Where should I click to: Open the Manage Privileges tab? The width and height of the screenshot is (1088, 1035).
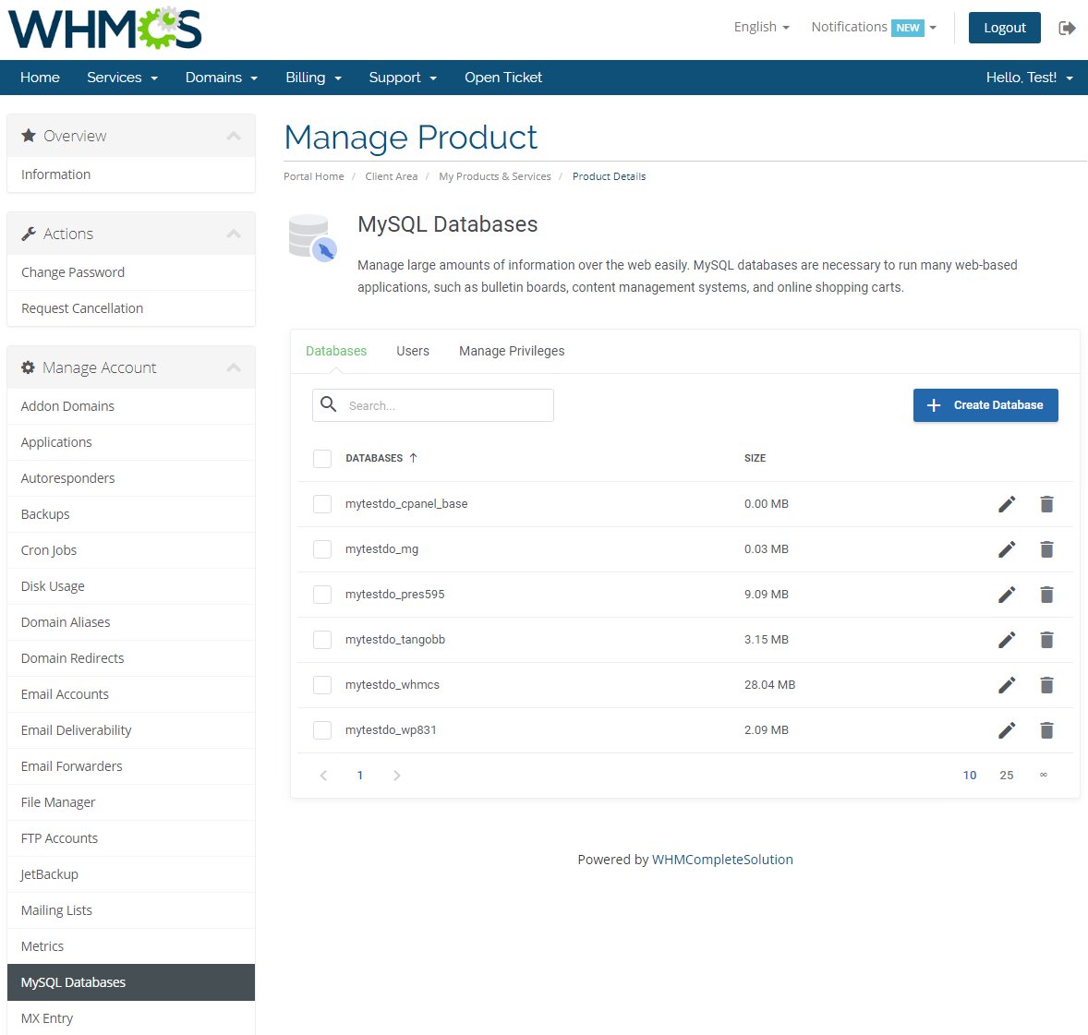pos(512,351)
